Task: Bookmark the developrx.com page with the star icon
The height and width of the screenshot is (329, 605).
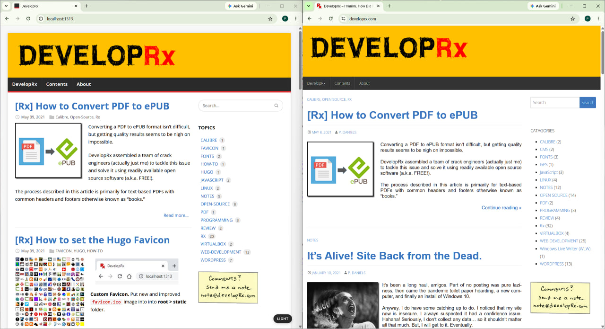Action: [x=573, y=18]
